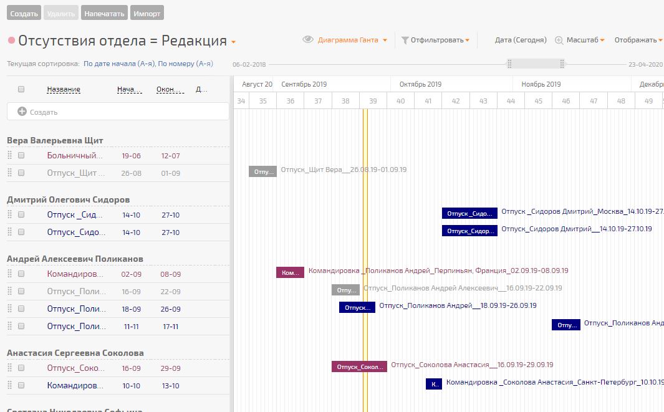The width and height of the screenshot is (664, 412).
Task: Open the Масштаб scale menu
Action: coord(585,40)
